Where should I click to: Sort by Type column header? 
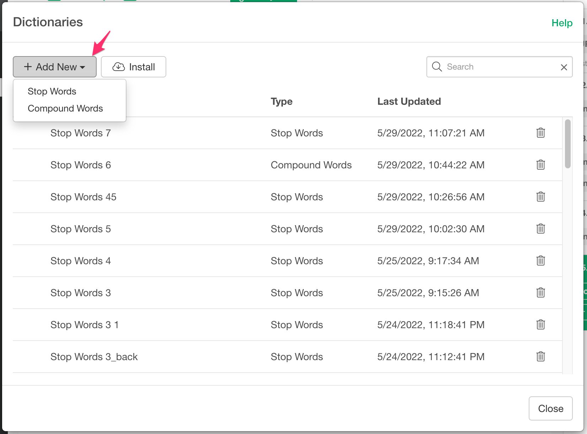[x=281, y=102]
